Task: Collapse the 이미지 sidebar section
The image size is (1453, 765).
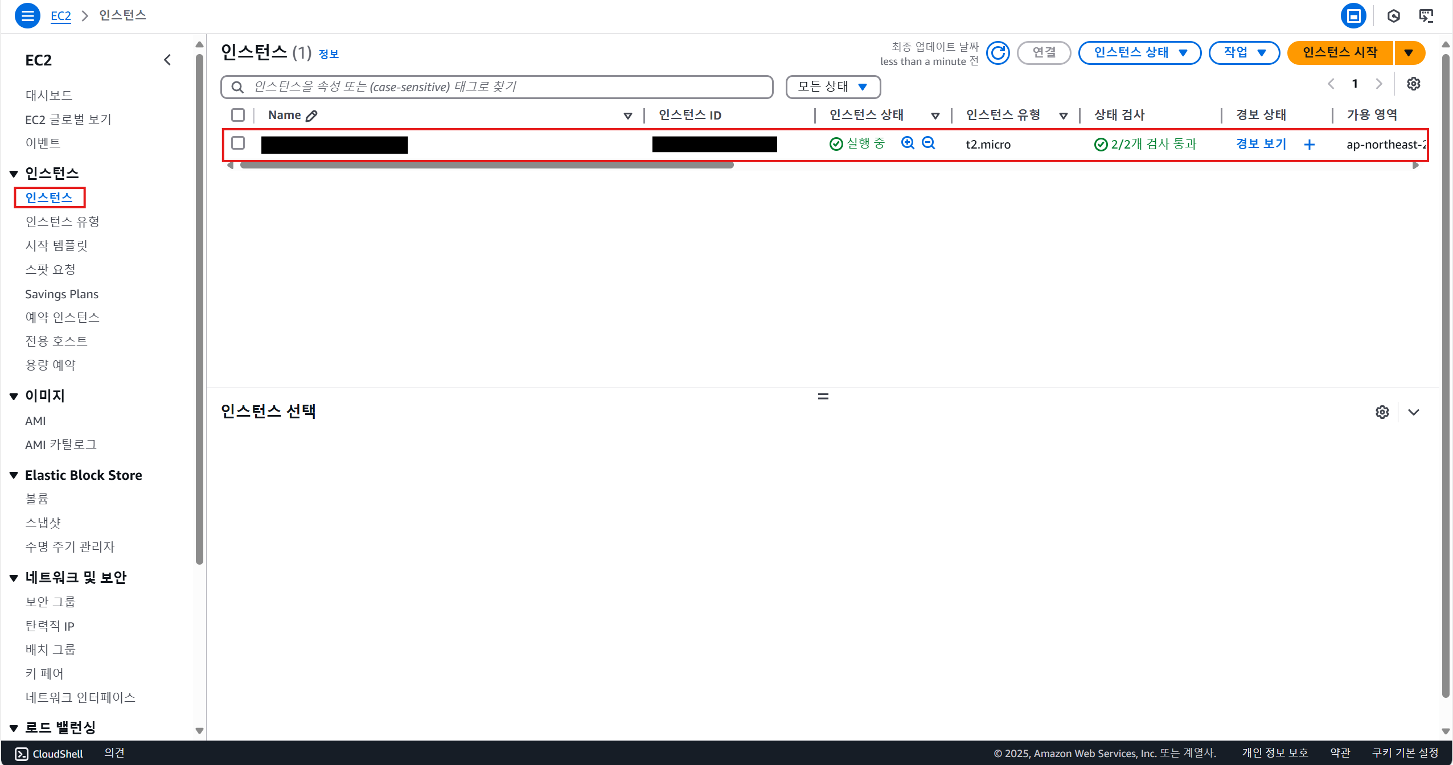Action: [x=14, y=396]
